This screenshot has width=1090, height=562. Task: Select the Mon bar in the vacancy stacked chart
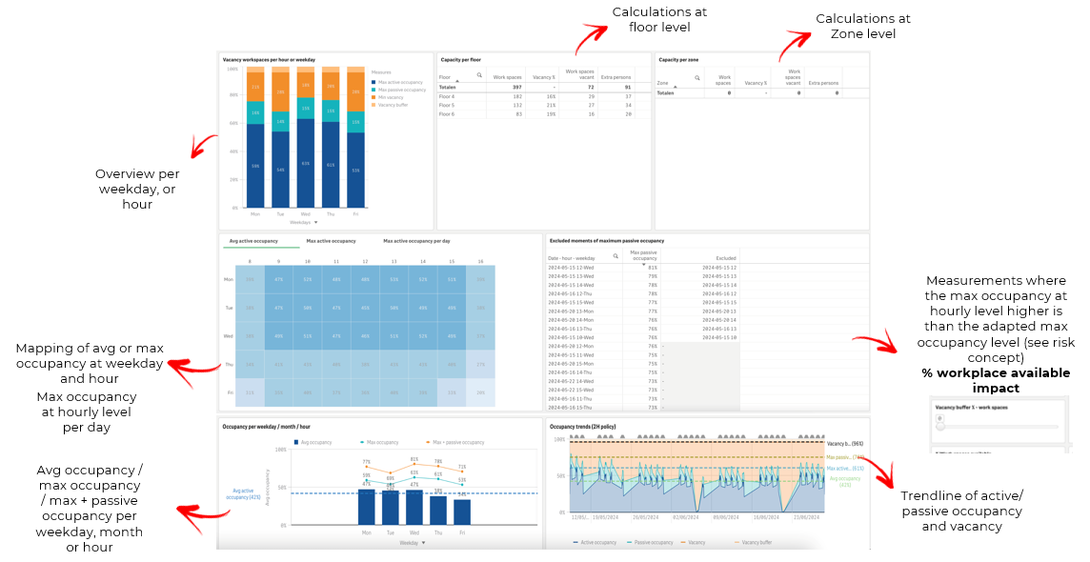point(255,137)
